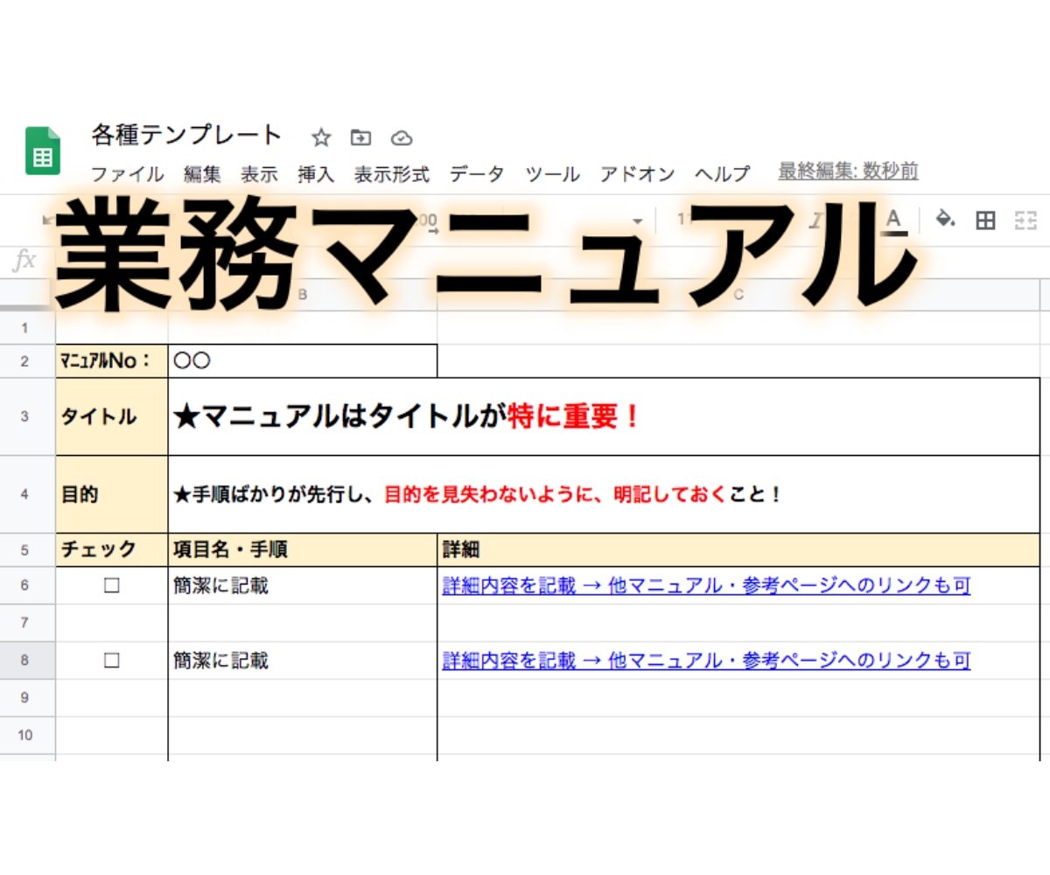Select the ﾏﾆｭｱﾙNo： label cell
The image size is (1050, 875).
112,360
